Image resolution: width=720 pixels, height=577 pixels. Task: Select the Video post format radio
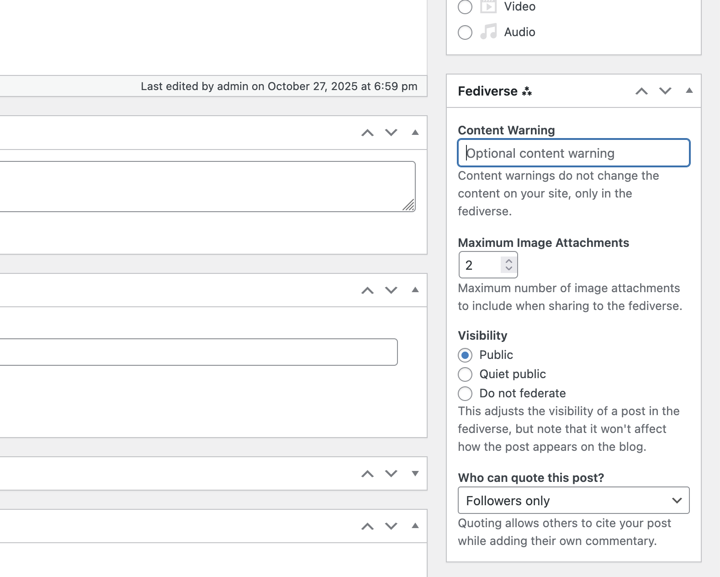click(465, 7)
